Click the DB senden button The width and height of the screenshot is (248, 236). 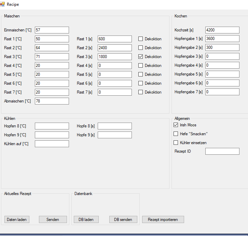[x=123, y=219]
